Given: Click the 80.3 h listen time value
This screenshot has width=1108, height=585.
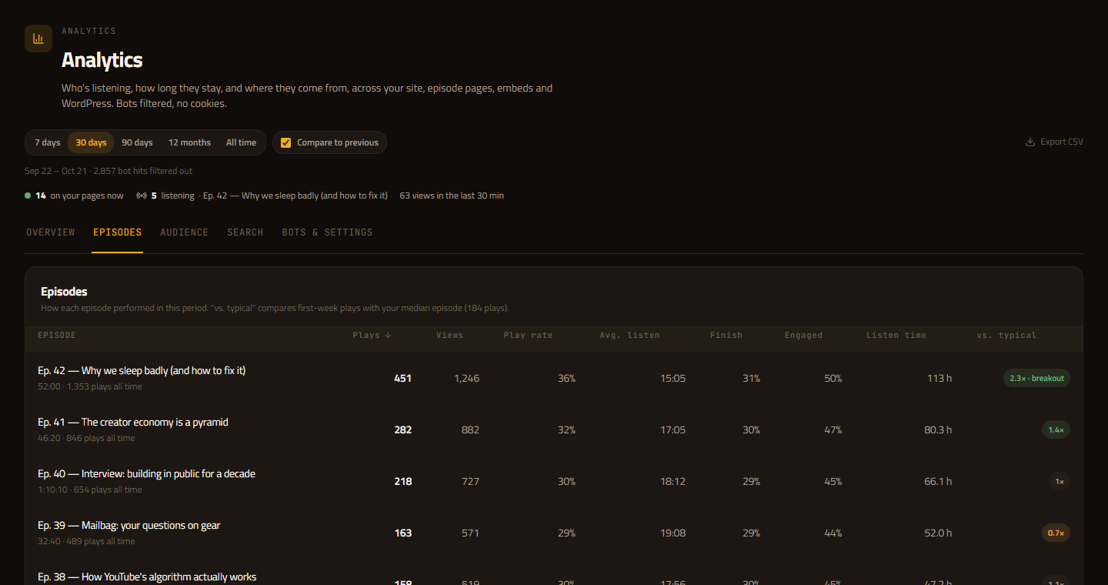Looking at the screenshot, I should pos(938,430).
